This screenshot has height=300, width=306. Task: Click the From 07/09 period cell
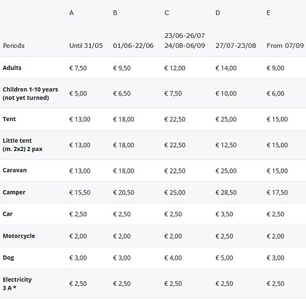coord(285,45)
